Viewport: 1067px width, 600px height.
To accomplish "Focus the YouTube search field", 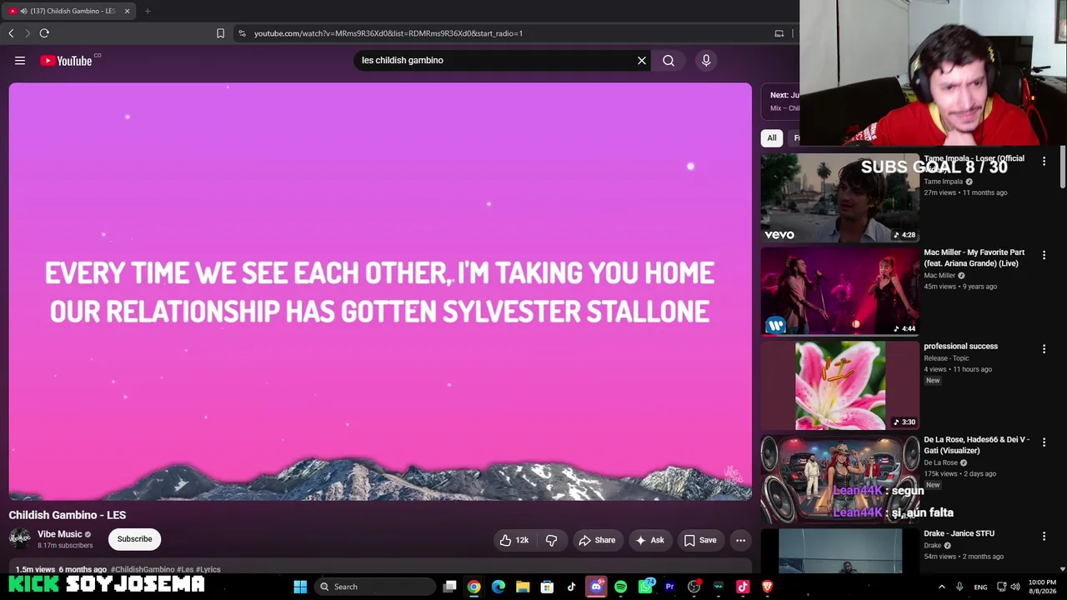I will [495, 60].
